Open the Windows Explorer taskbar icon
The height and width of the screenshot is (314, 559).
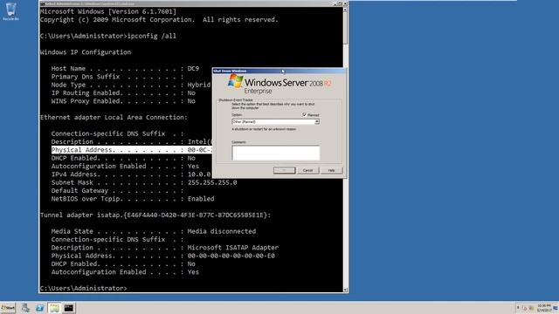[x=54, y=308]
